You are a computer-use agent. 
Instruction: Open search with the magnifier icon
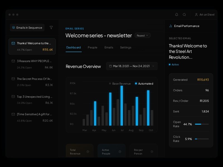click(184, 14)
